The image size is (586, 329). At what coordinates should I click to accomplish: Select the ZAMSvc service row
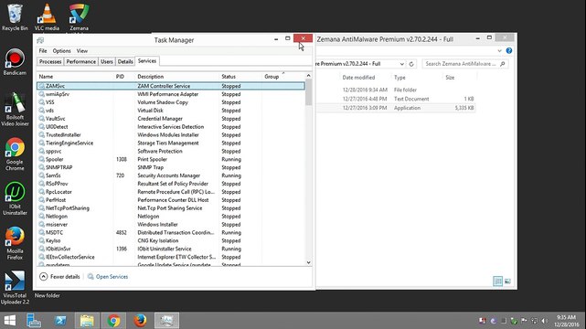[171, 86]
